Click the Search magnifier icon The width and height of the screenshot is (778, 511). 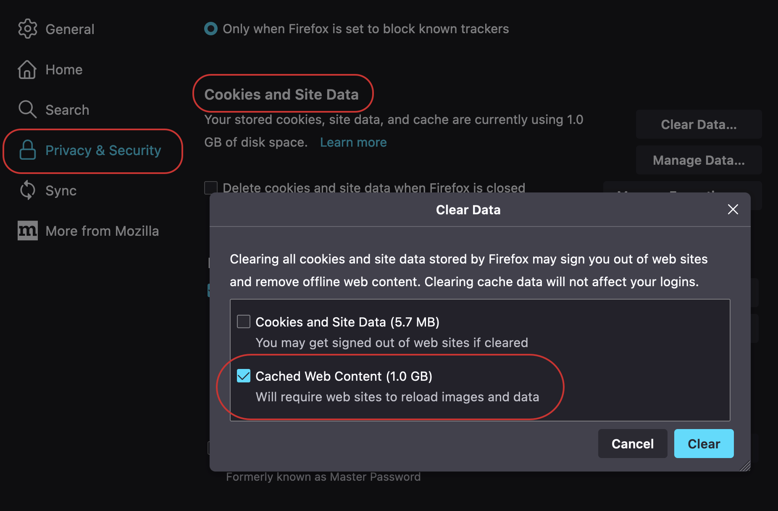[27, 109]
